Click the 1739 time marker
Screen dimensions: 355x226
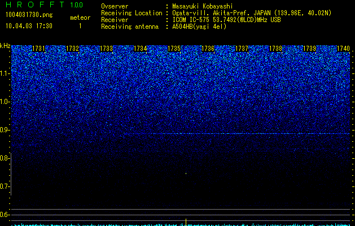point(309,49)
